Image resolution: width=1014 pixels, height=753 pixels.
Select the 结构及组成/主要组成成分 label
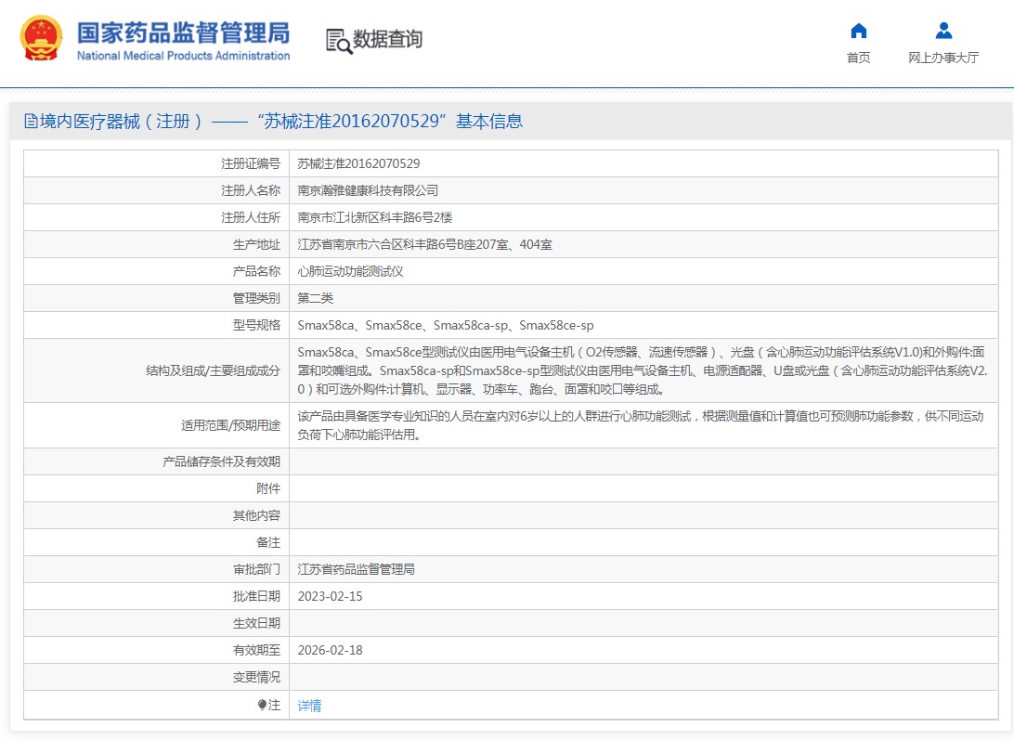(x=213, y=370)
